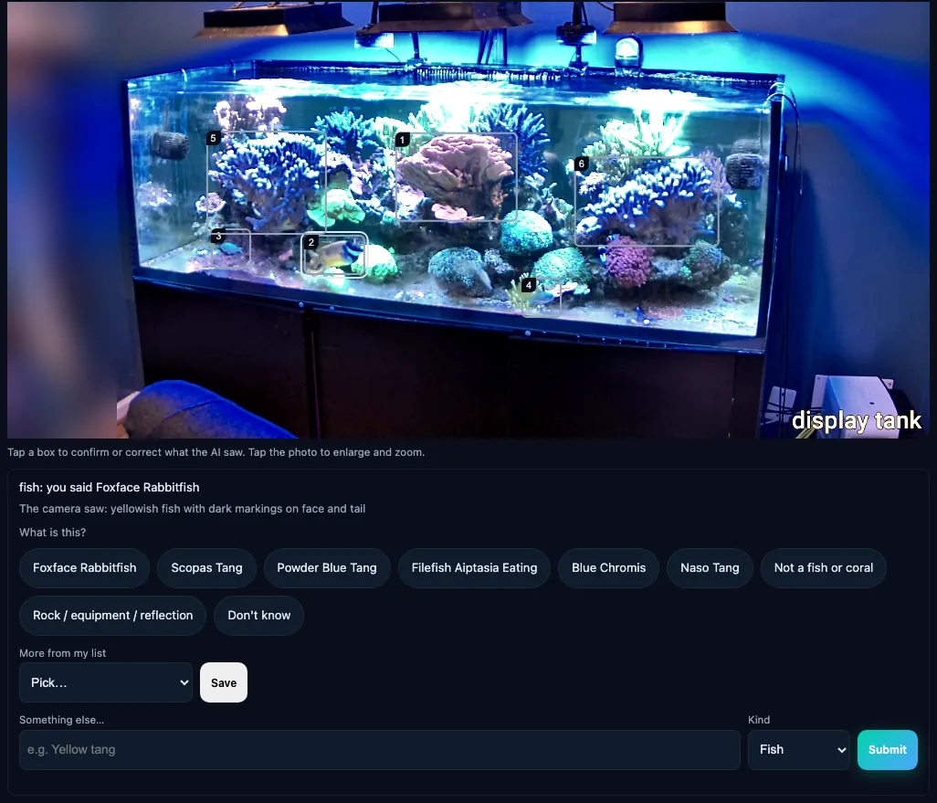Select detection box number 3 in photo
Viewport: 937px width, 803px height.
[231, 248]
